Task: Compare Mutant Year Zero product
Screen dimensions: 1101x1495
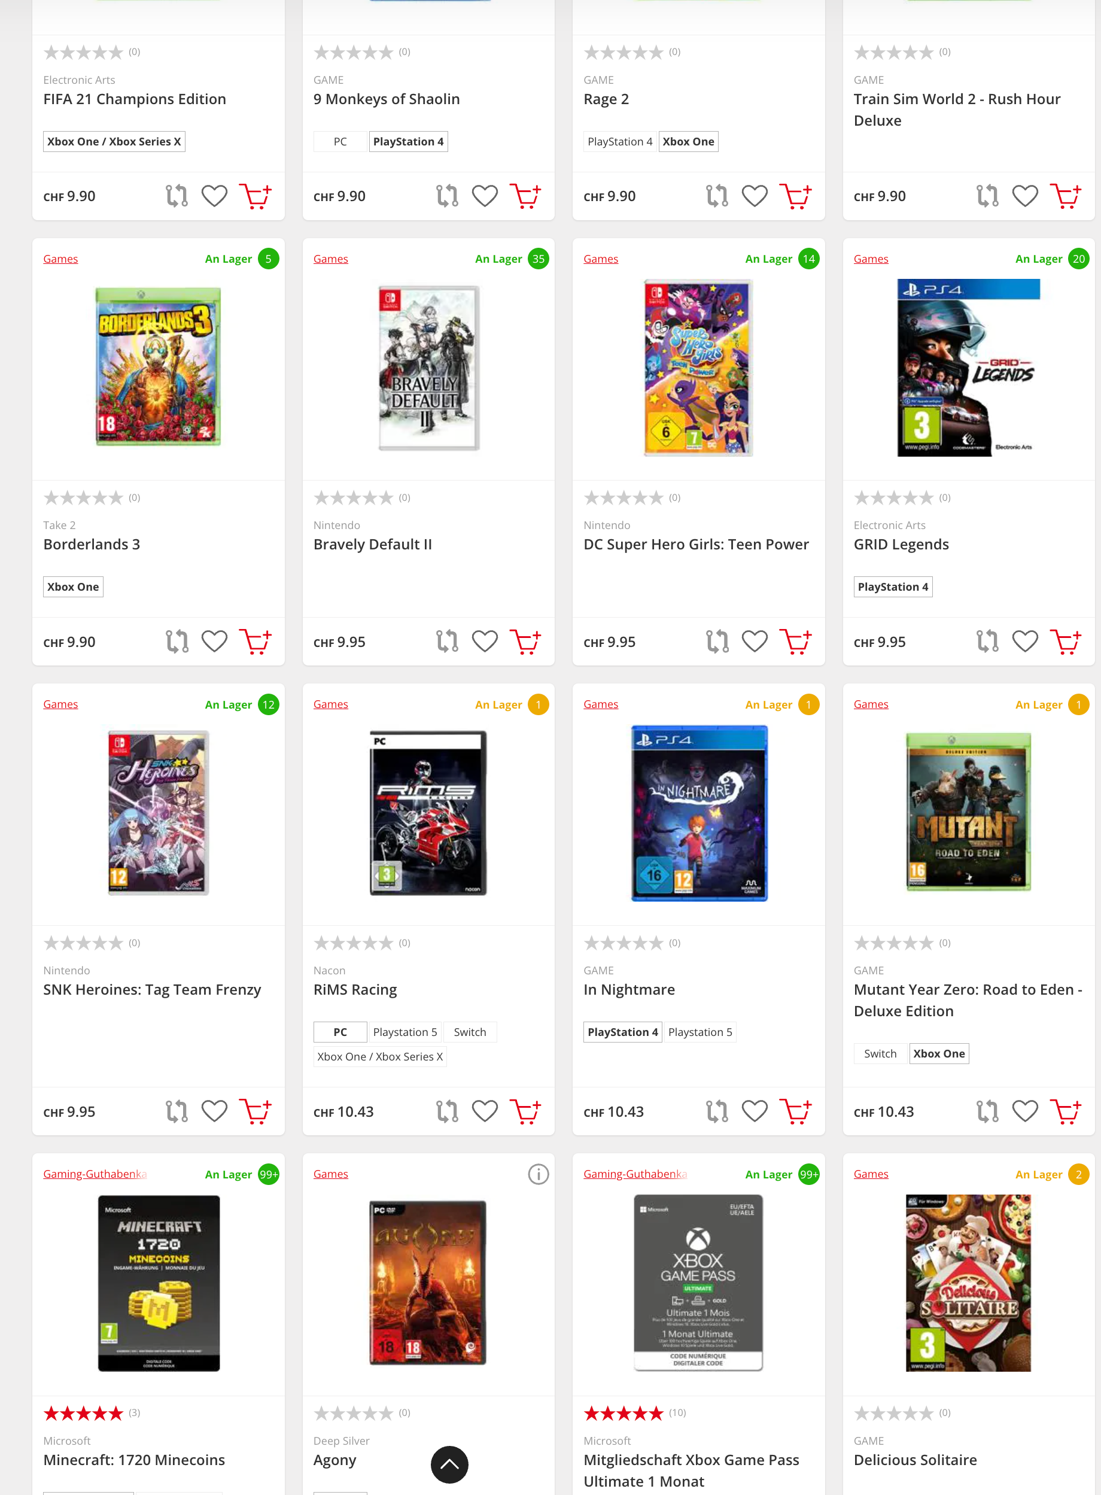Action: 987,1111
